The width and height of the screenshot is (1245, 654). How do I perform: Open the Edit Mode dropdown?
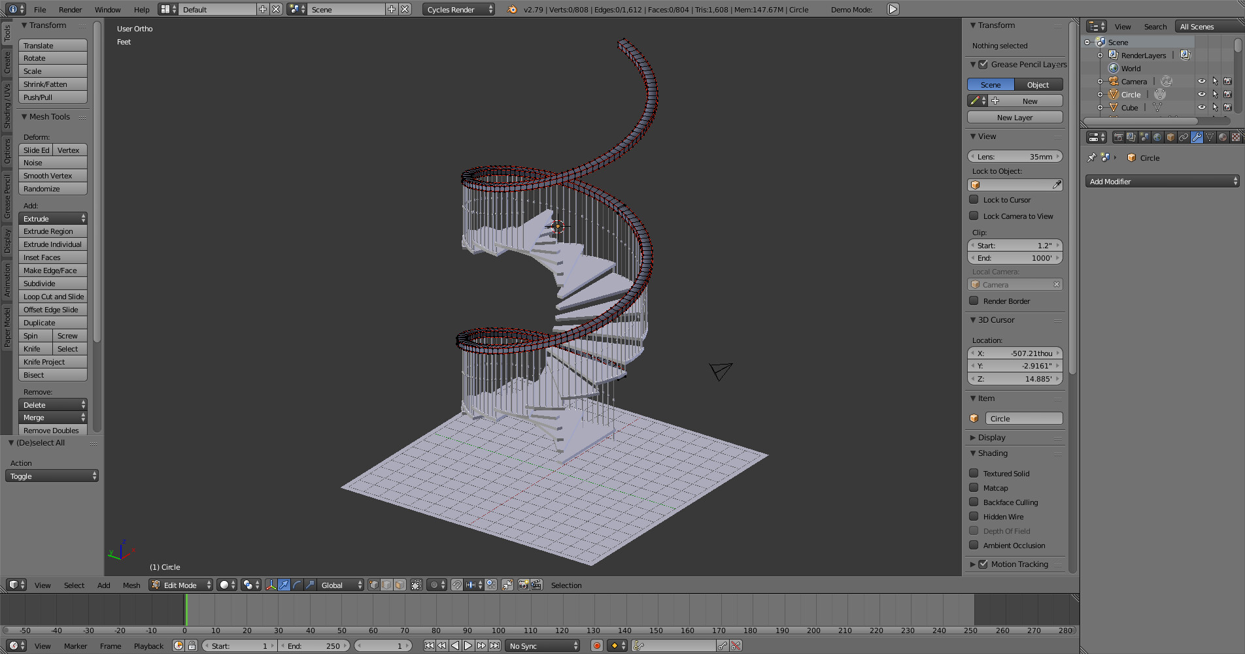tap(180, 585)
